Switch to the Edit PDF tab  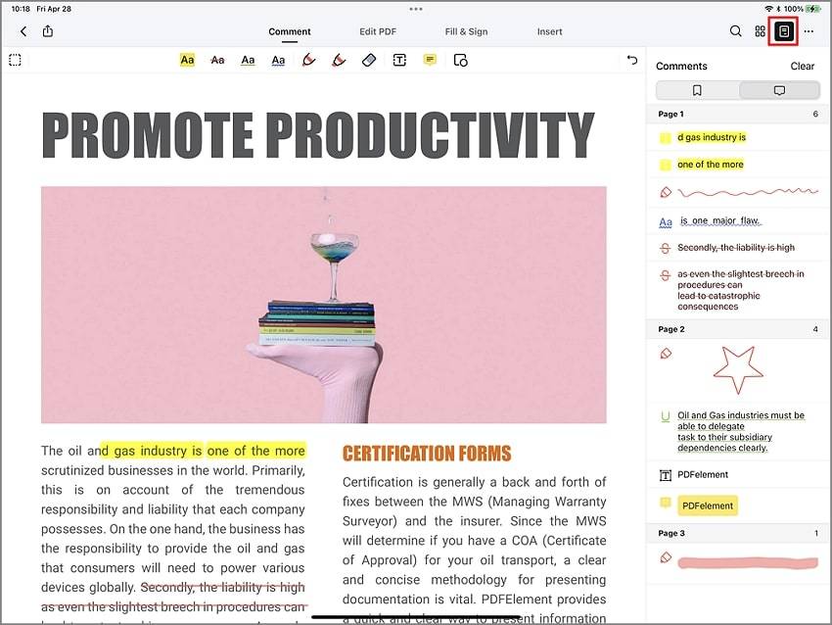pos(378,32)
